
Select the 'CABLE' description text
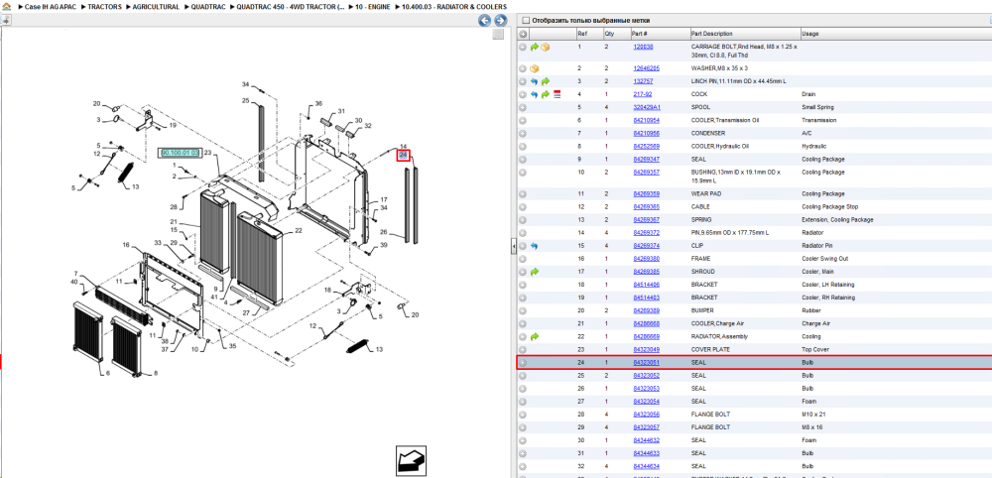(x=700, y=206)
